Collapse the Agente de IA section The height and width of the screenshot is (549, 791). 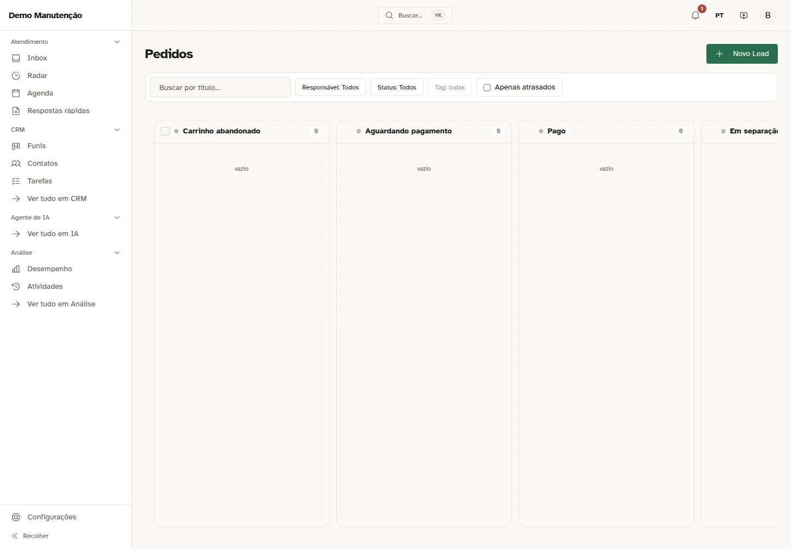[x=116, y=217]
